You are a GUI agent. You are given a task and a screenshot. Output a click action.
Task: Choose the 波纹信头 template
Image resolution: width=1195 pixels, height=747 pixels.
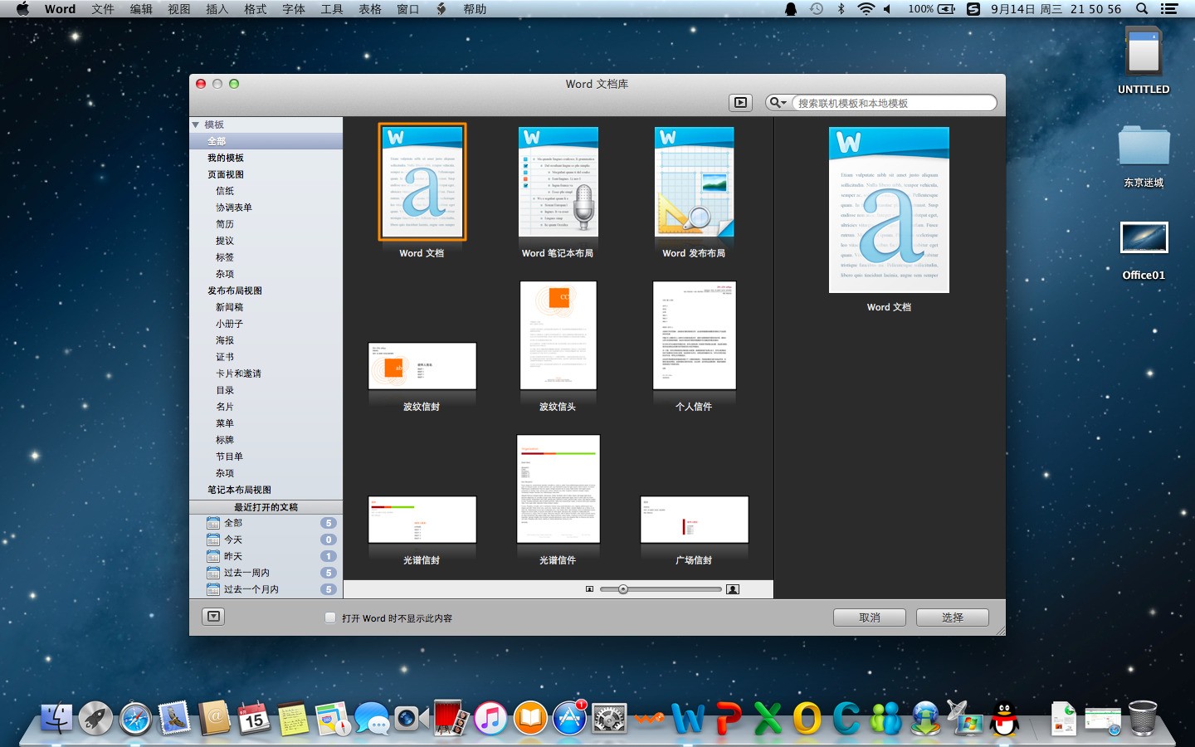[558, 335]
